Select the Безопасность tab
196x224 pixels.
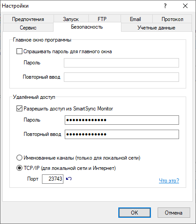point(87,27)
